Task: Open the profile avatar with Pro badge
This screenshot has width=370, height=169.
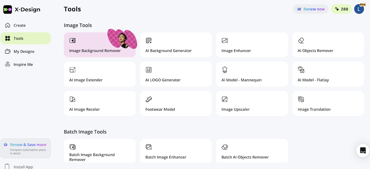Action: click(x=359, y=9)
